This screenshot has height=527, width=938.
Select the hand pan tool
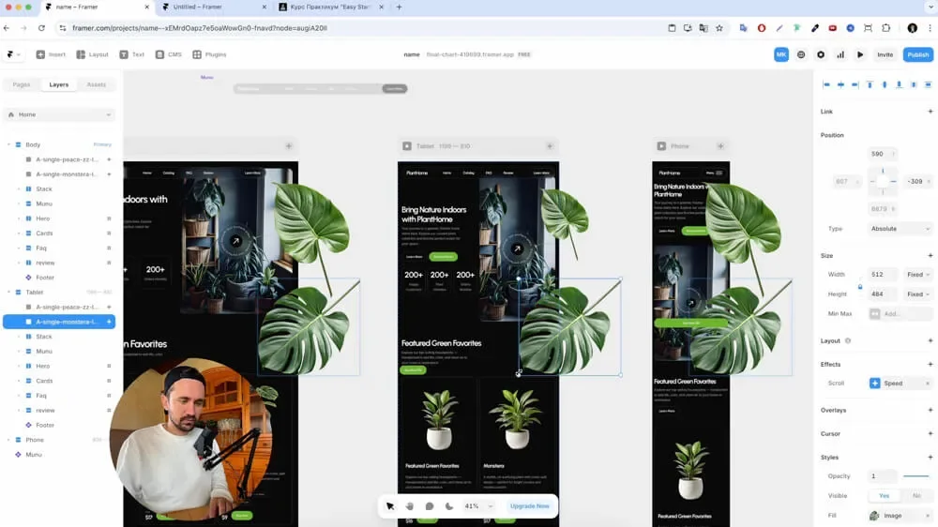click(410, 506)
